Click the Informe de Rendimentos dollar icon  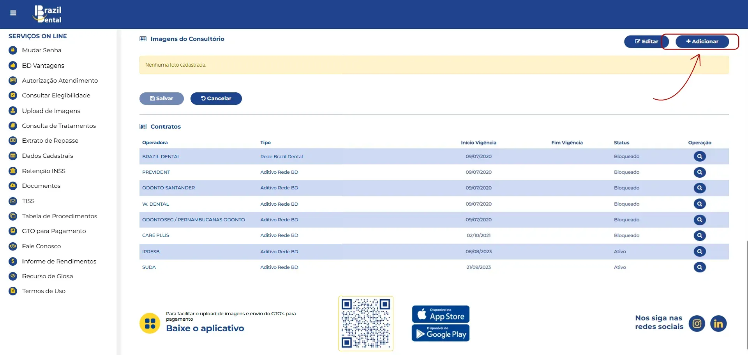[13, 261]
